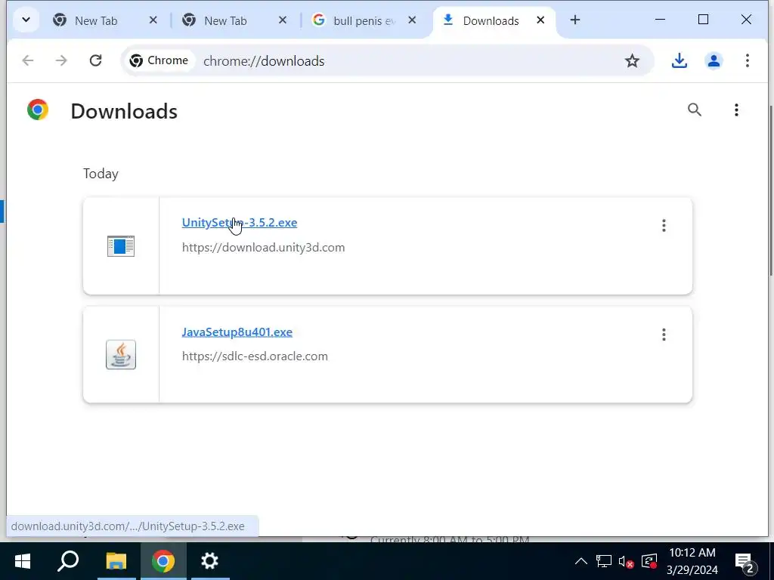
Task: Open Chrome's toolbar downloads icon
Action: (x=680, y=60)
